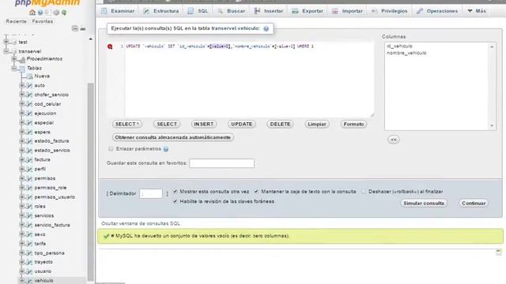The image size is (506, 284).
Task: Click the Simular consulta button
Action: coord(424,204)
